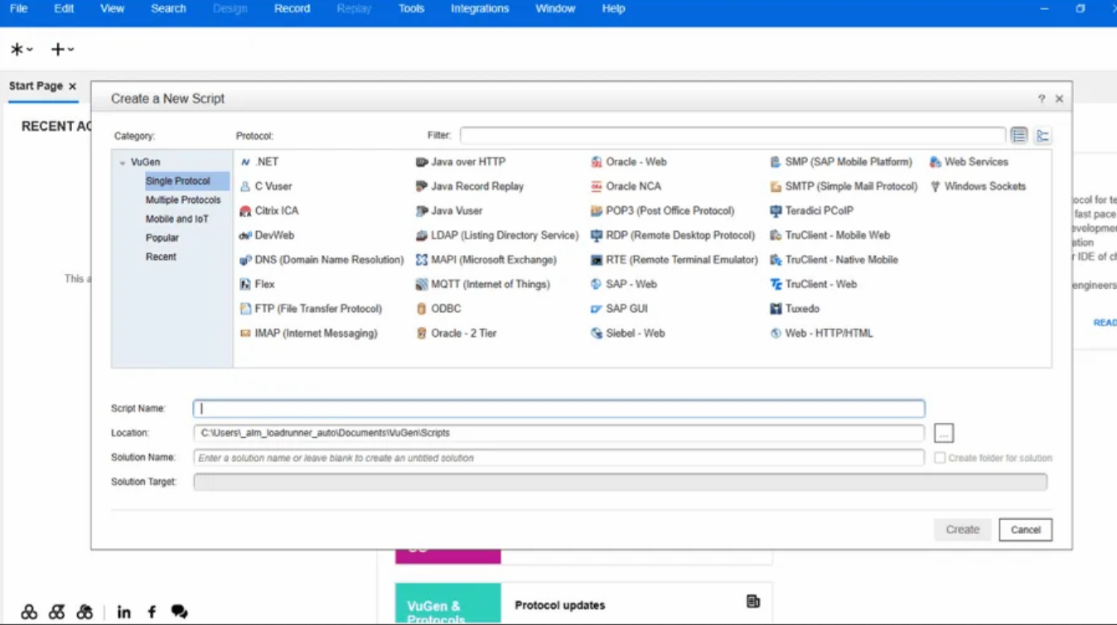This screenshot has height=625, width=1117.
Task: Choose Oracle - 2 Tier protocol
Action: (x=457, y=333)
